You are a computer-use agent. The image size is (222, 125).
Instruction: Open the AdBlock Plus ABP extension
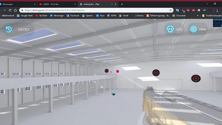click(194, 10)
